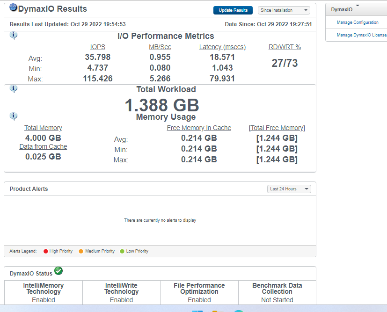Click the 4.000 GB total memory value
The width and height of the screenshot is (387, 312).
pyautogui.click(x=43, y=138)
